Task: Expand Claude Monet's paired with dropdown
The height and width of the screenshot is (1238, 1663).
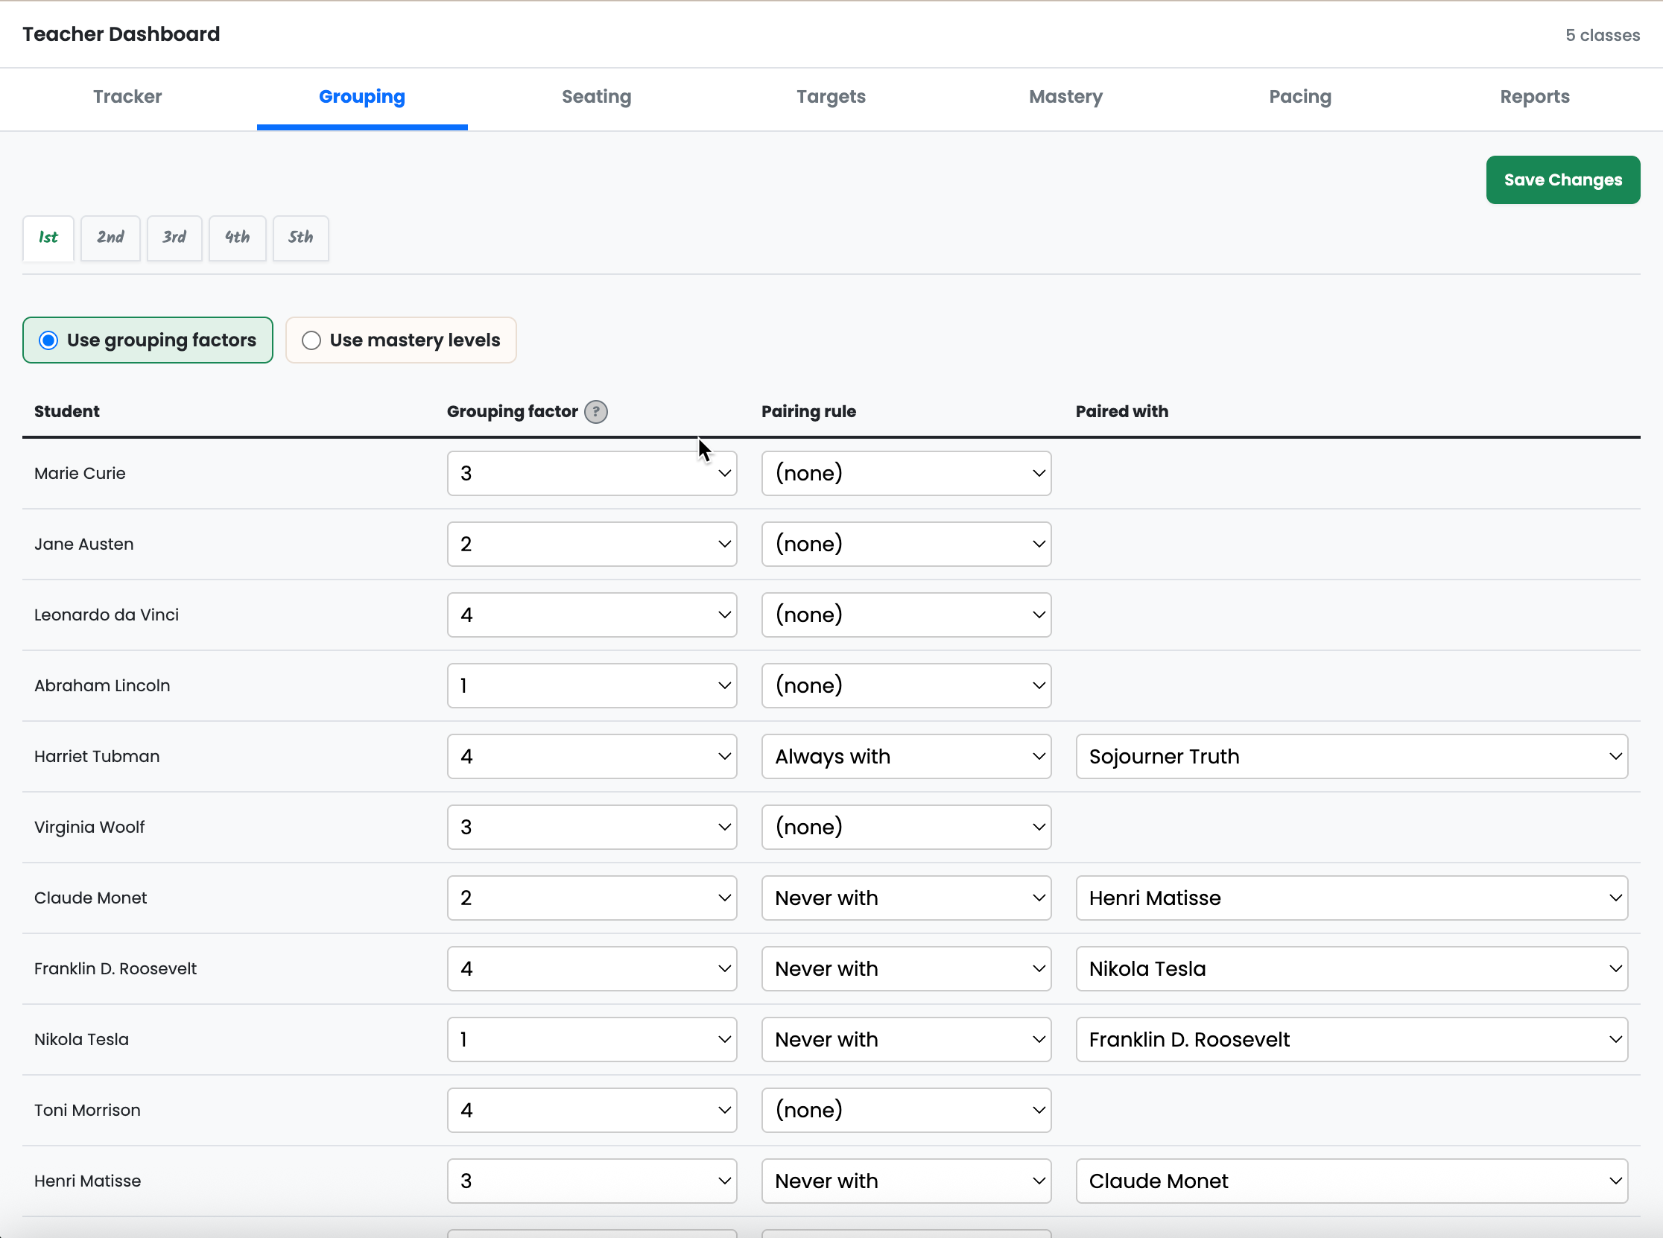Action: [x=1351, y=898]
